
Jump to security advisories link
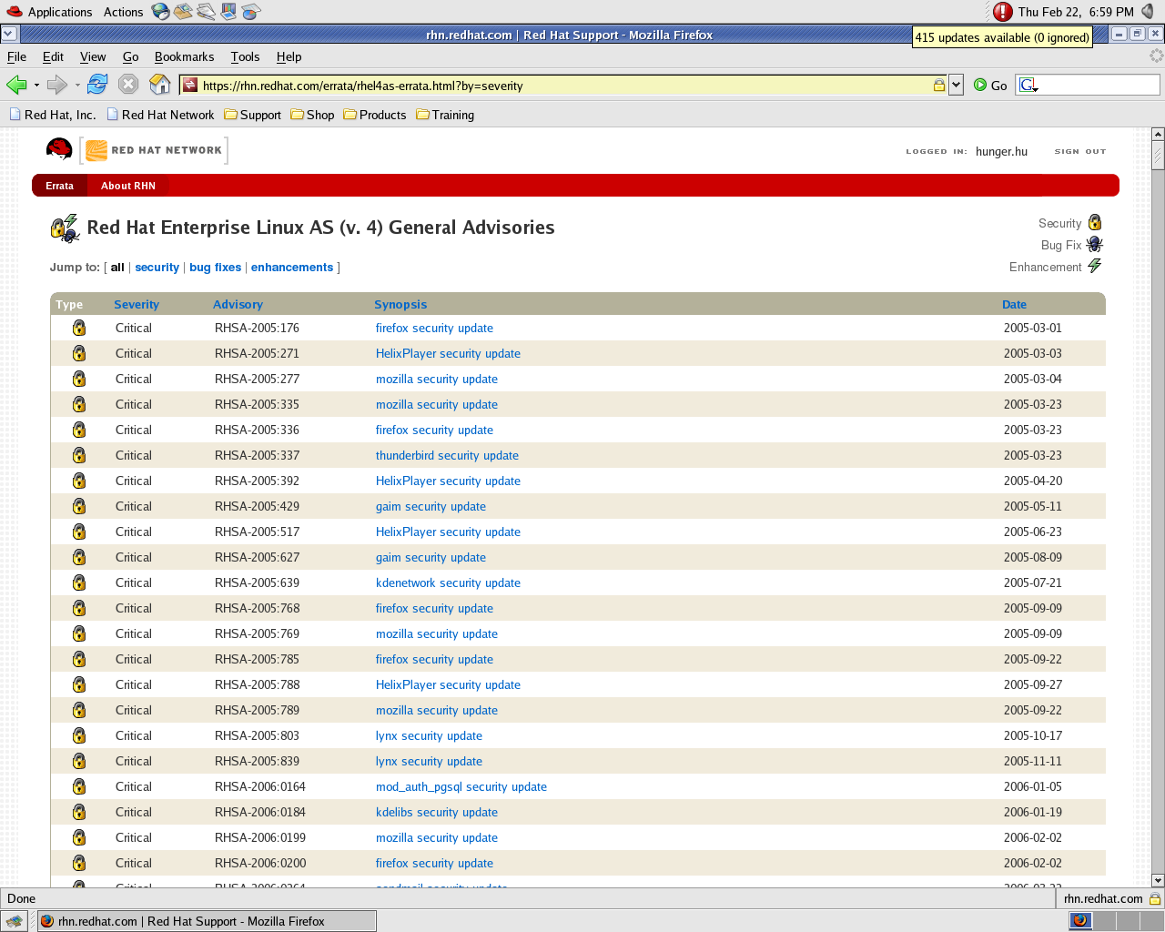(x=157, y=268)
